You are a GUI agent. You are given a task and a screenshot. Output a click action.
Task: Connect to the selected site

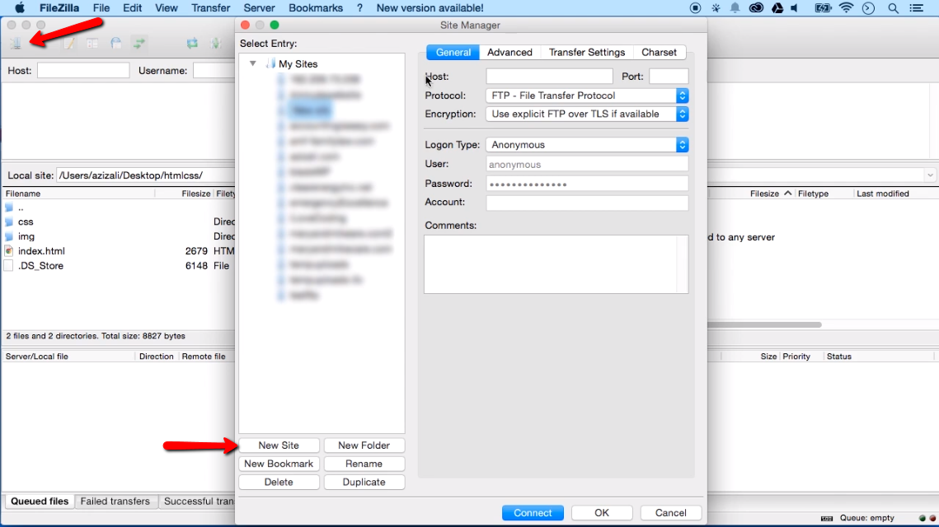point(533,512)
